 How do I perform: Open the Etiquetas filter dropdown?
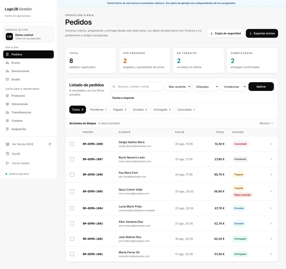coord(206,87)
